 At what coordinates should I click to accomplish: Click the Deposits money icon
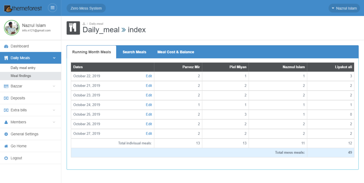click(x=6, y=98)
